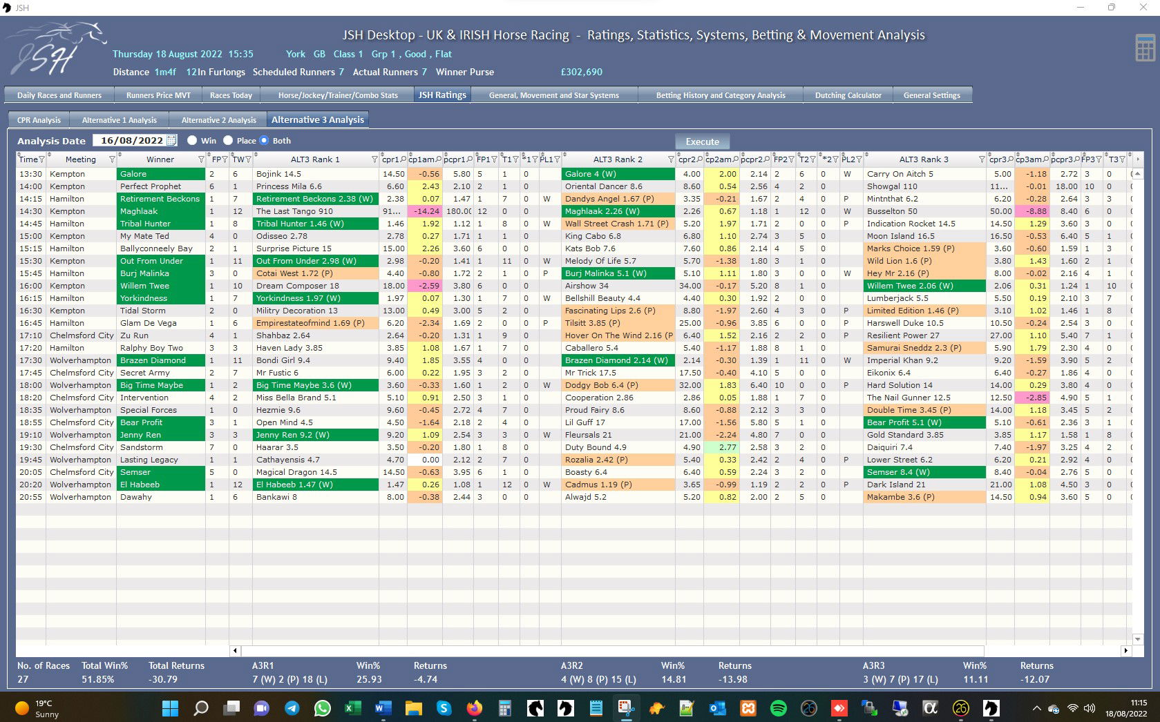The image size is (1160, 722).
Task: Select the Both radio button
Action: (x=264, y=140)
